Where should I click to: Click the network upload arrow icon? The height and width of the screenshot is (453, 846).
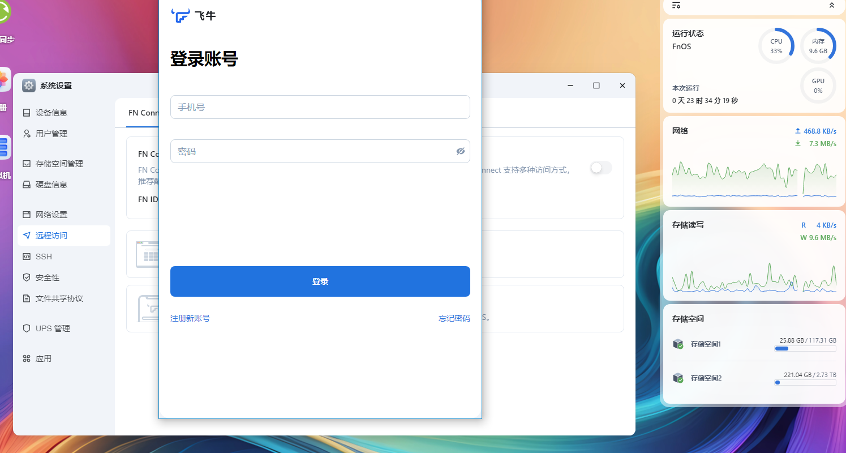798,131
